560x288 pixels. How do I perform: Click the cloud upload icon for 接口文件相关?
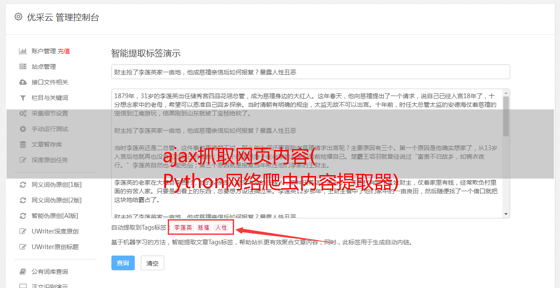[x=23, y=82]
